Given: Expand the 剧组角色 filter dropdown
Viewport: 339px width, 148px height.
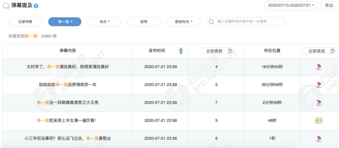Looking at the screenshot, I should click(x=183, y=22).
